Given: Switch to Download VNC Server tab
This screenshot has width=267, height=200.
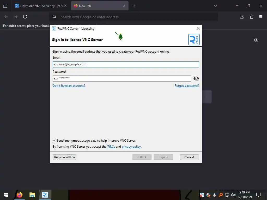Looking at the screenshot, I should 40,6.
